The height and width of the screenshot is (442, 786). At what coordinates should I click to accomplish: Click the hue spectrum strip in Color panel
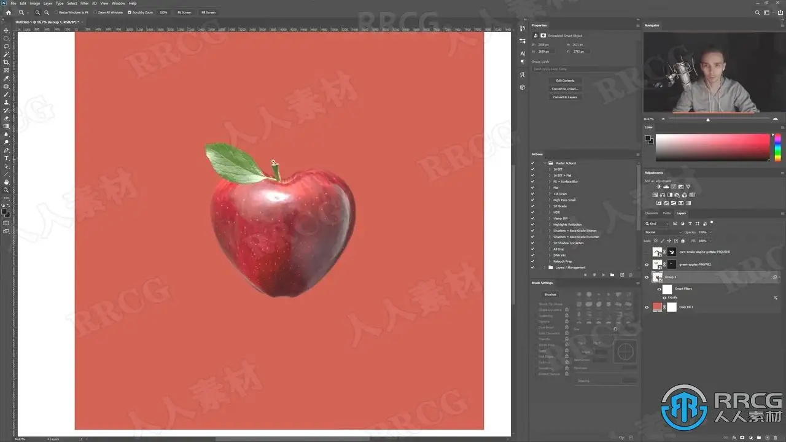pos(777,147)
